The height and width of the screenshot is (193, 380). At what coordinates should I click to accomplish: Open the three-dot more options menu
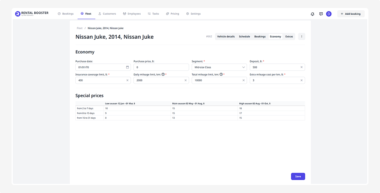pos(302,37)
